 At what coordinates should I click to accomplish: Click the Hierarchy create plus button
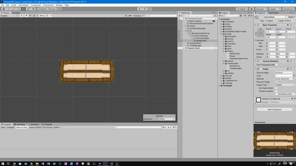(180, 16)
